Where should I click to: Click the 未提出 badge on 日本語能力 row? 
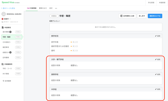[x=18, y=42]
